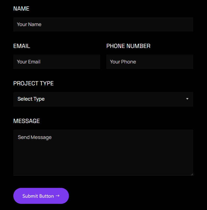
Task: Click the NAME field label
Action: [x=21, y=9]
